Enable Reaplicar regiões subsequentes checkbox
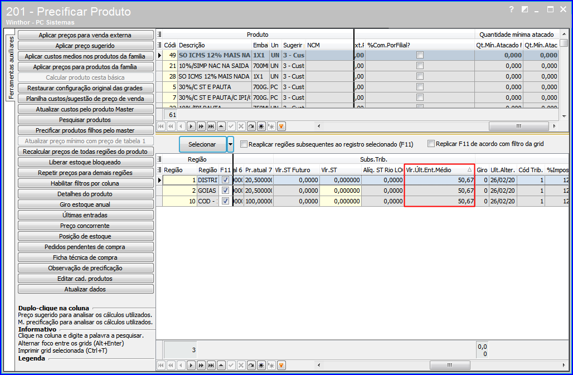 pos(244,144)
